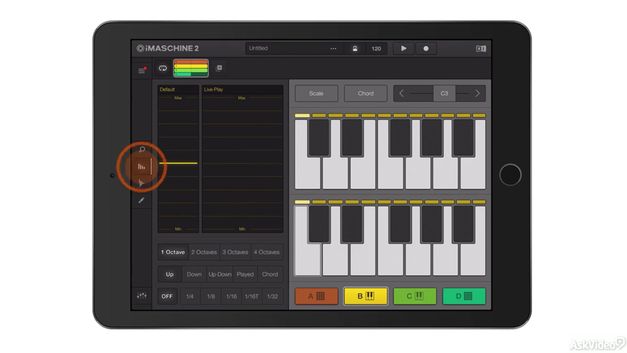Choose Up arpeggiator direction
The width and height of the screenshot is (627, 353).
coord(169,274)
